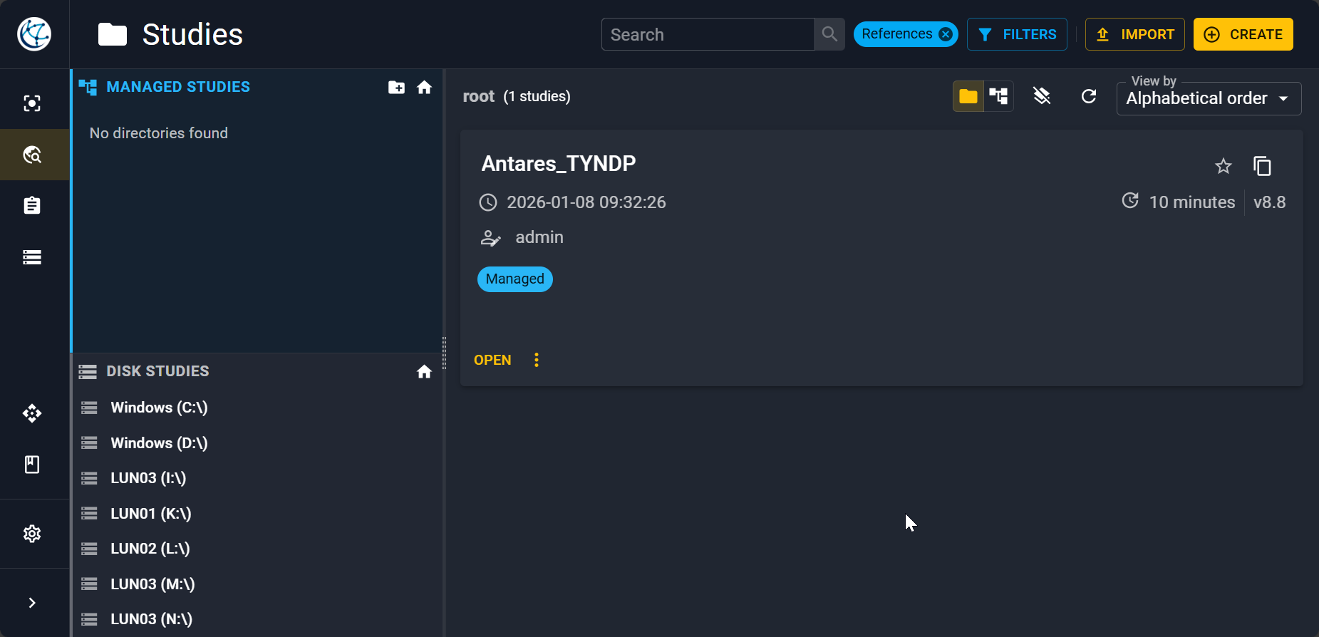Screen dimensions: 1319x637
Task: Switch to folder view mode
Action: pyautogui.click(x=968, y=96)
